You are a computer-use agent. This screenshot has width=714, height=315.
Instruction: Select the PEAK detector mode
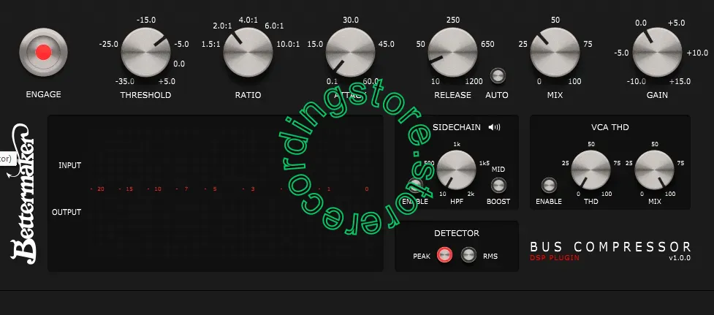[x=445, y=255]
